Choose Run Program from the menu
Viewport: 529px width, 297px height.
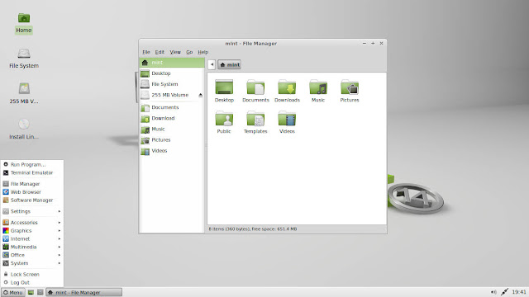coord(32,164)
